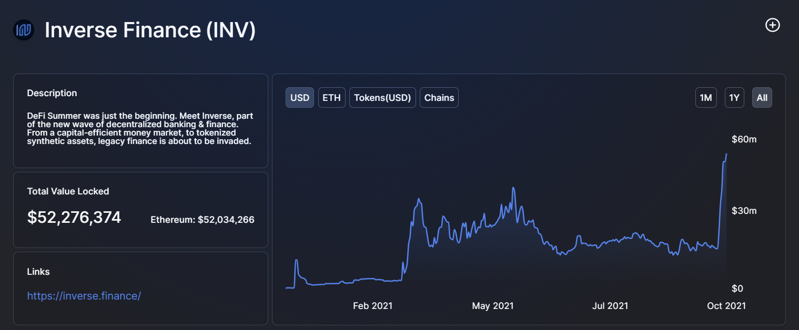Screen dimensions: 799x330
Task: Click the Ethereum: $52,034,266 value
Action: (203, 220)
